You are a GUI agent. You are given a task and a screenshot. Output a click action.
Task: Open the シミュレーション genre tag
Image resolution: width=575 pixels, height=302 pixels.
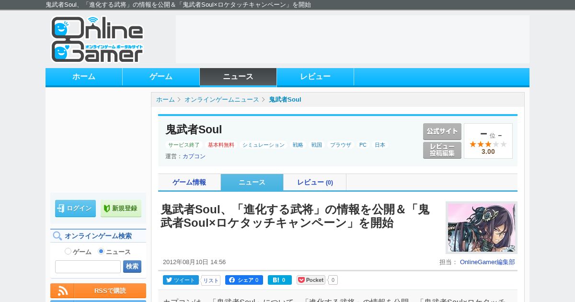[264, 145]
